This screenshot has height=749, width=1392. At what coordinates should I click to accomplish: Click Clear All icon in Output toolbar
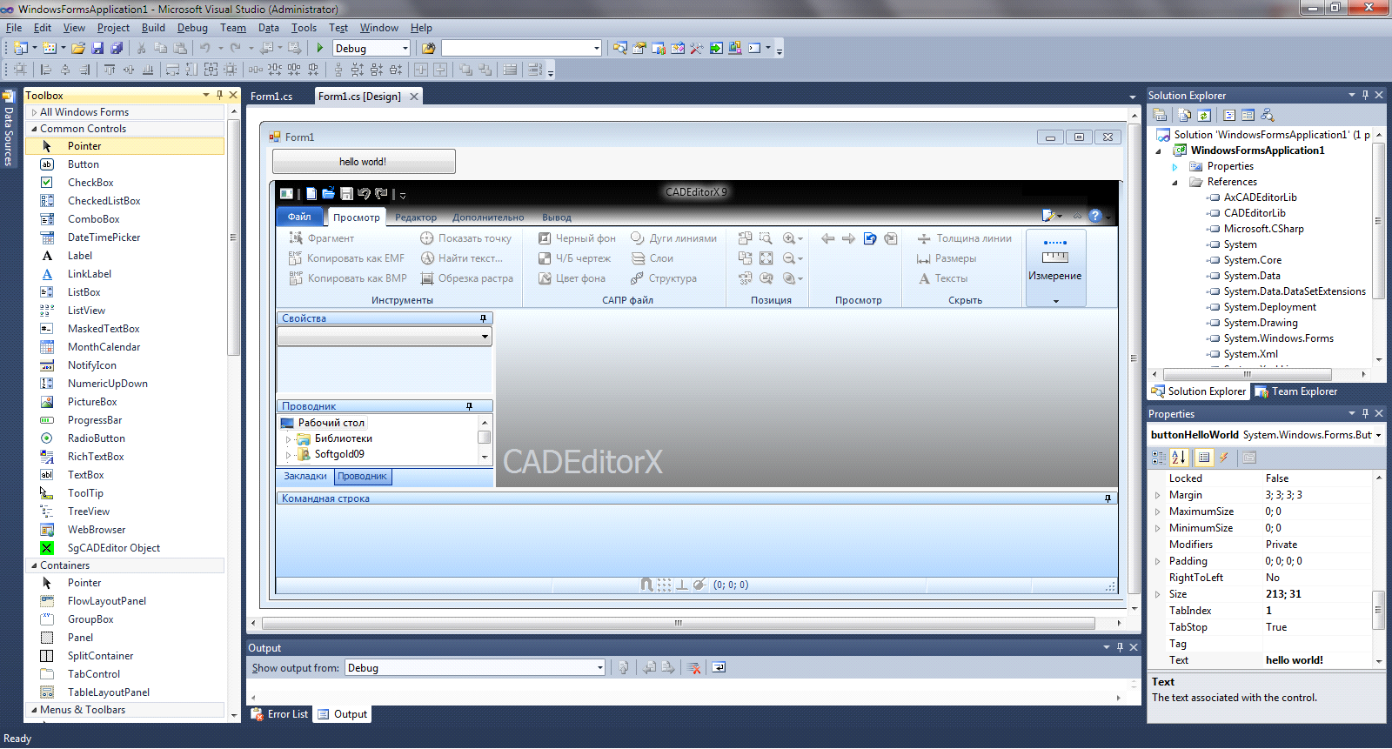pos(694,667)
